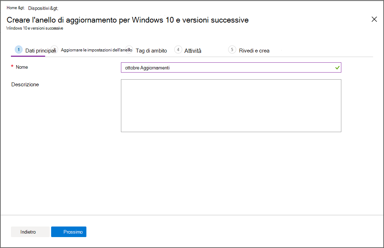Click inside the Descrizione text area
The width and height of the screenshot is (384, 248).
[231, 105]
